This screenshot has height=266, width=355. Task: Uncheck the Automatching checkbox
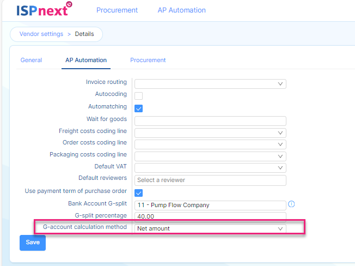point(138,108)
